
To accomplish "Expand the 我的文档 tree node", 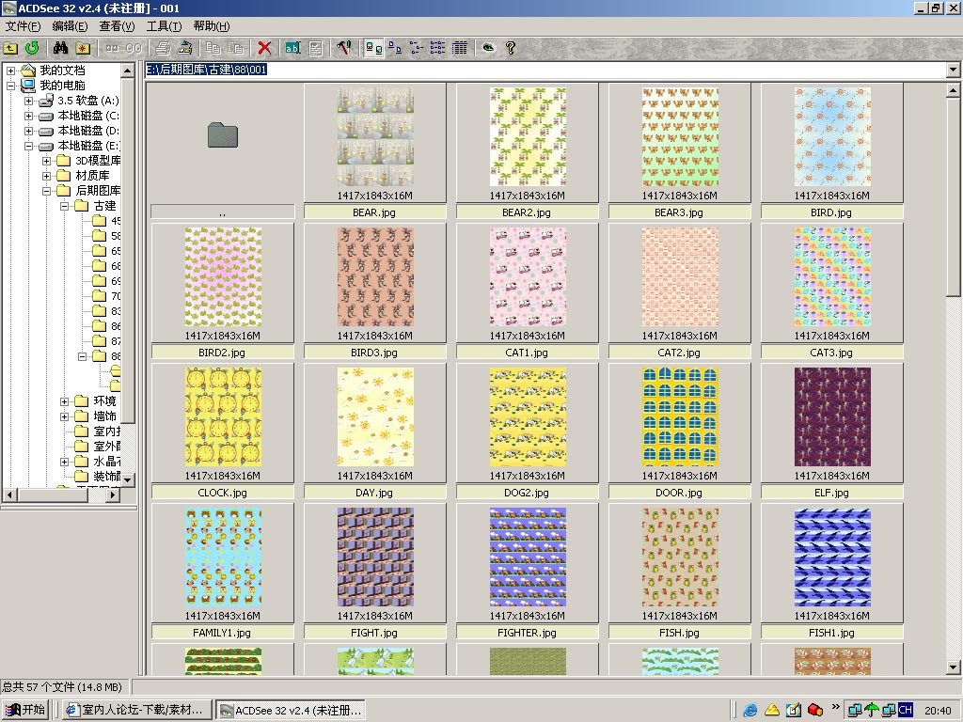I will (10, 71).
